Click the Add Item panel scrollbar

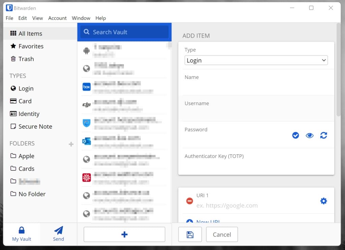(x=338, y=70)
